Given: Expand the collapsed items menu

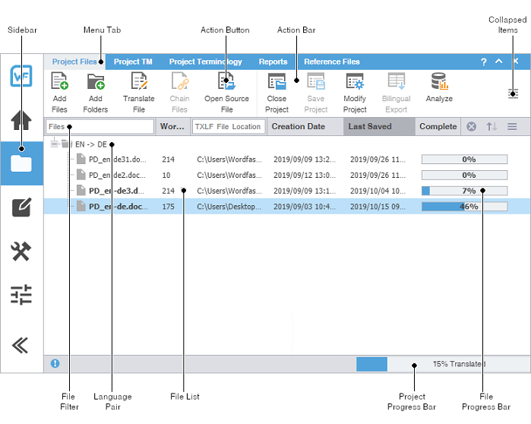Looking at the screenshot, I should point(513,93).
